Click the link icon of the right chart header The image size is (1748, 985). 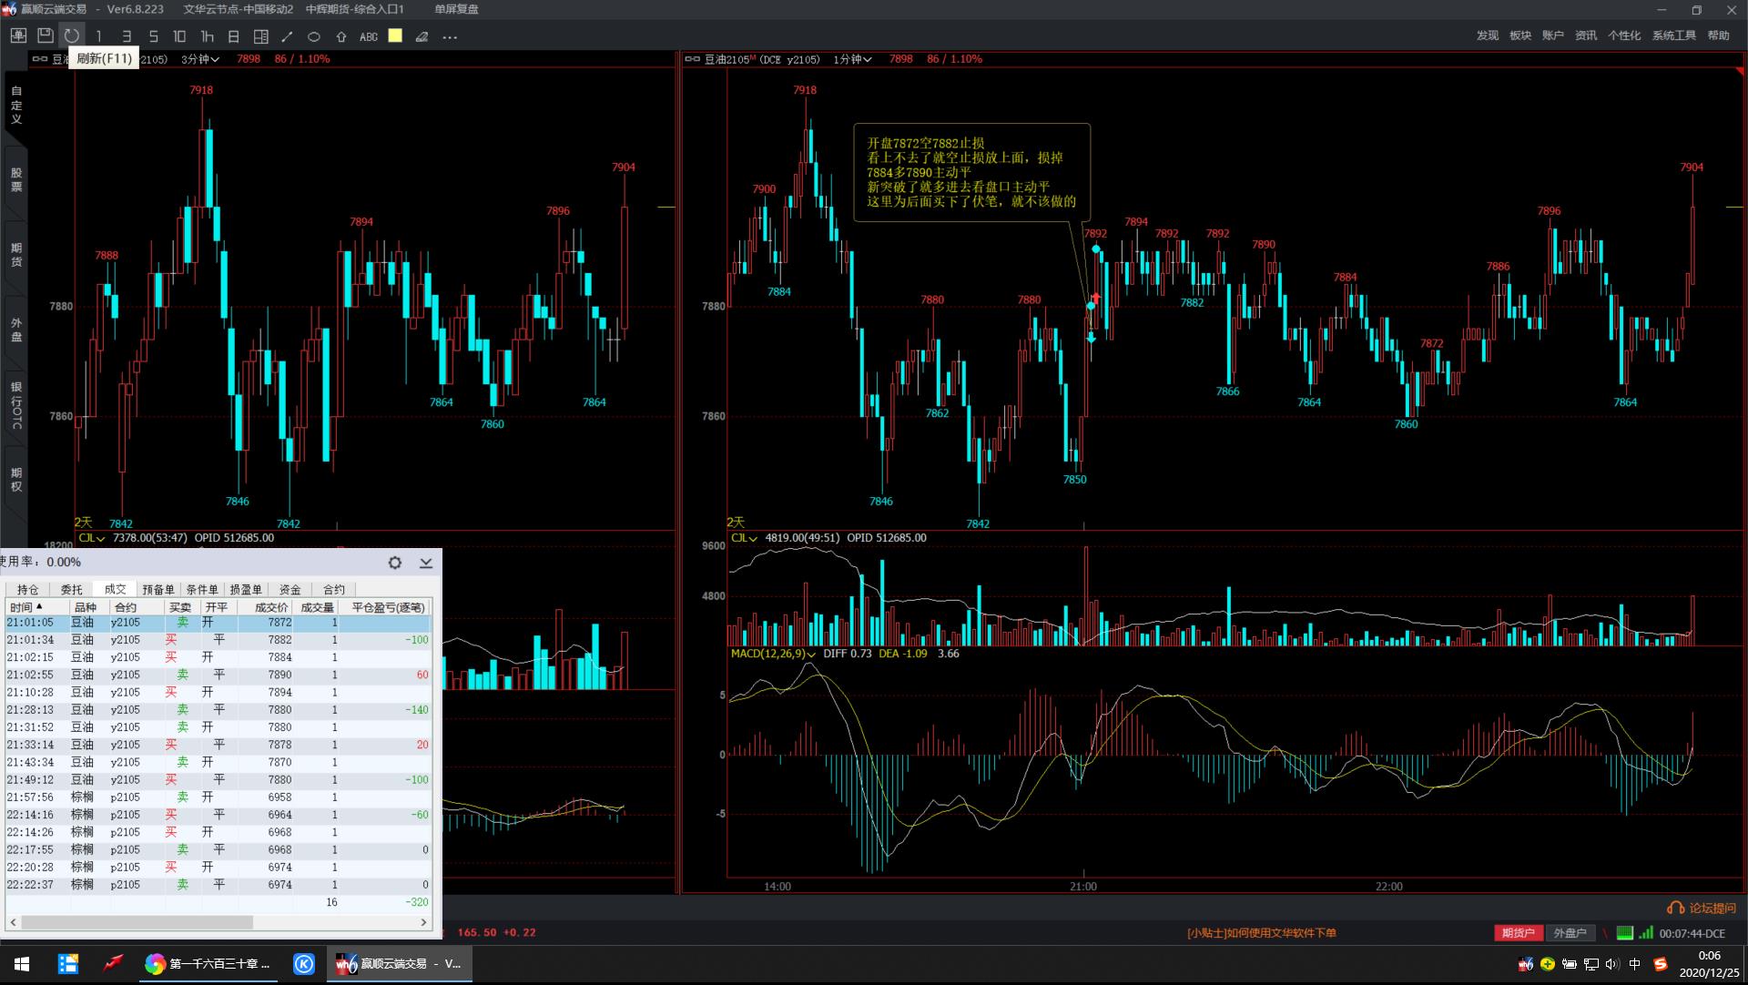coord(693,59)
